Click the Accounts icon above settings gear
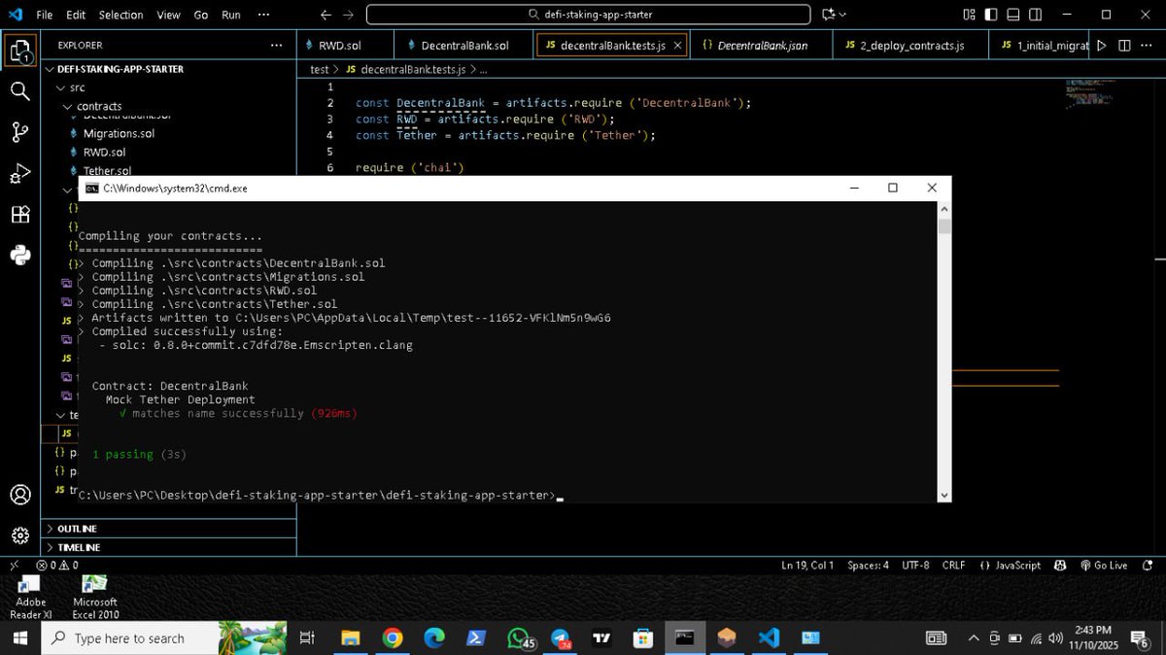 point(20,495)
